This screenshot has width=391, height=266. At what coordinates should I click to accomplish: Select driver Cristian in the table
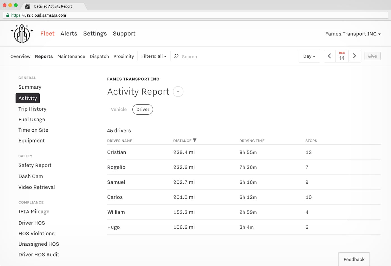pos(117,152)
